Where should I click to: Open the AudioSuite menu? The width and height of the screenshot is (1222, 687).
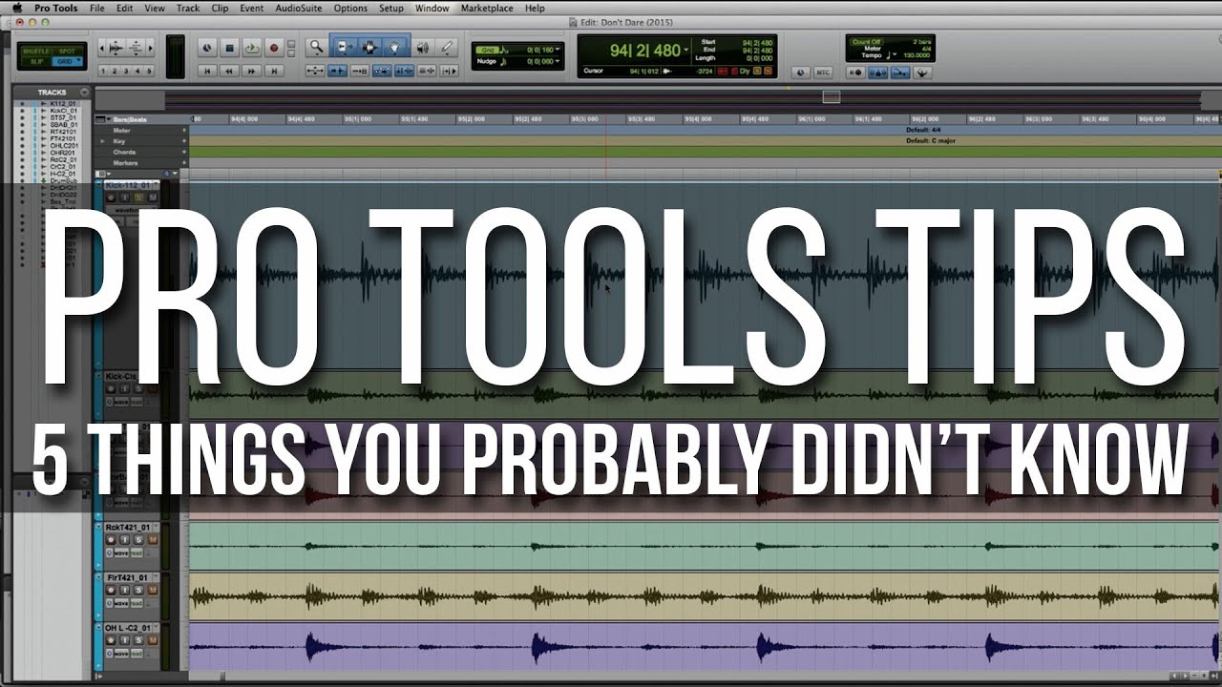[298, 8]
